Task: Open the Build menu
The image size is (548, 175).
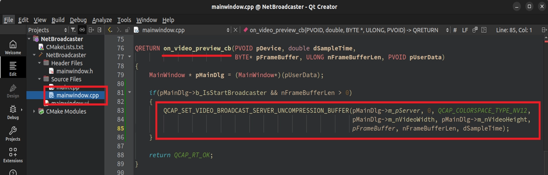Action: pos(58,20)
